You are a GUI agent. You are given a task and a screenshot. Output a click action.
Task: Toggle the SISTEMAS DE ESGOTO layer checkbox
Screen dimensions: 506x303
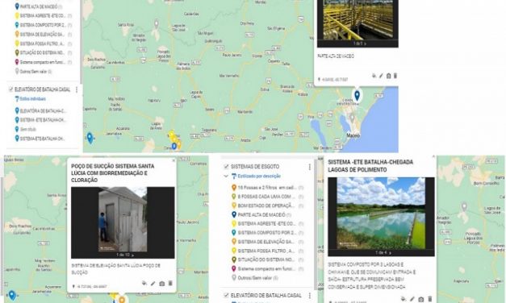pyautogui.click(x=226, y=167)
